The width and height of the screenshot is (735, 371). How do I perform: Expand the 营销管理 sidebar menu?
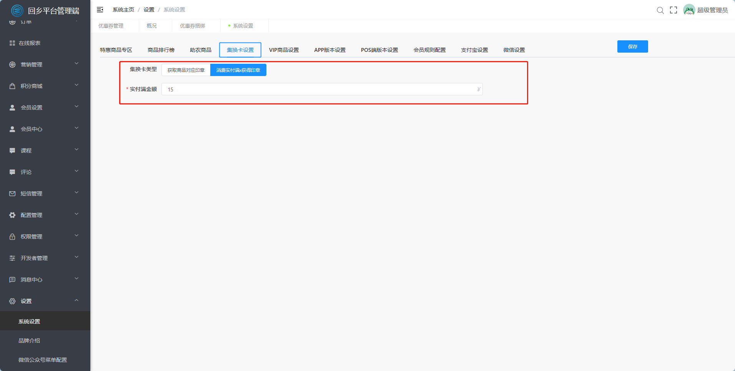pyautogui.click(x=45, y=65)
